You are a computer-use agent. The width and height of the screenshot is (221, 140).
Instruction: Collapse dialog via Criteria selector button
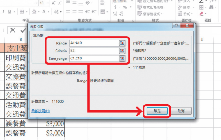tap(122, 51)
